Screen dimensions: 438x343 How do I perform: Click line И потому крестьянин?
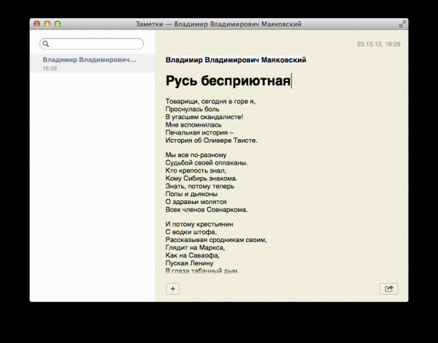pyautogui.click(x=199, y=225)
